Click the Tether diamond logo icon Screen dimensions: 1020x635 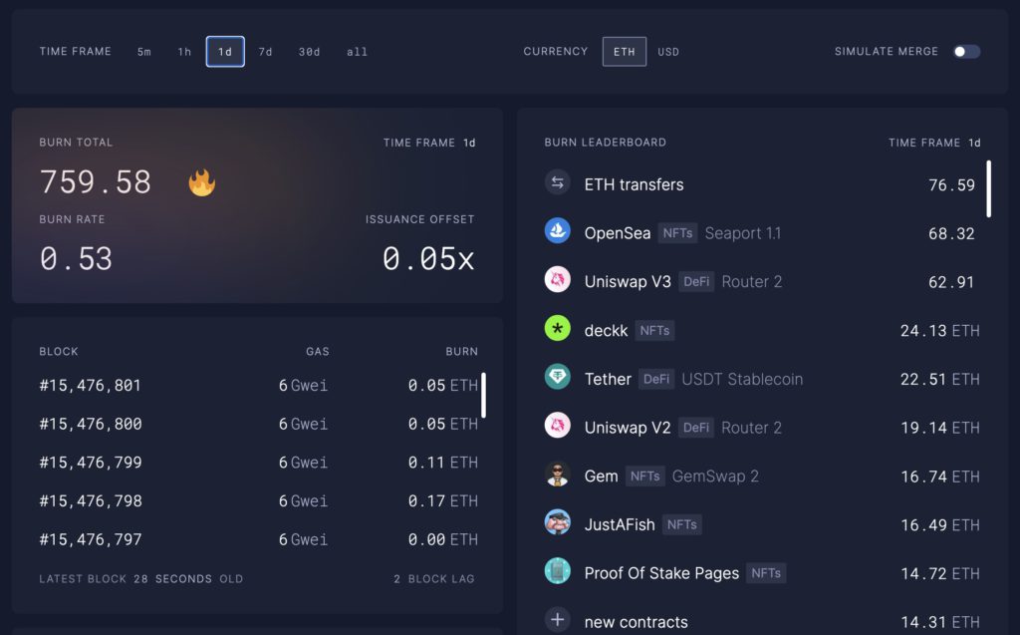(x=558, y=377)
